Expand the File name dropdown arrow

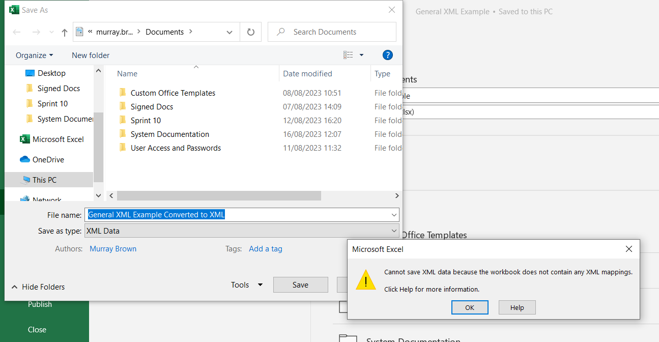(x=394, y=215)
